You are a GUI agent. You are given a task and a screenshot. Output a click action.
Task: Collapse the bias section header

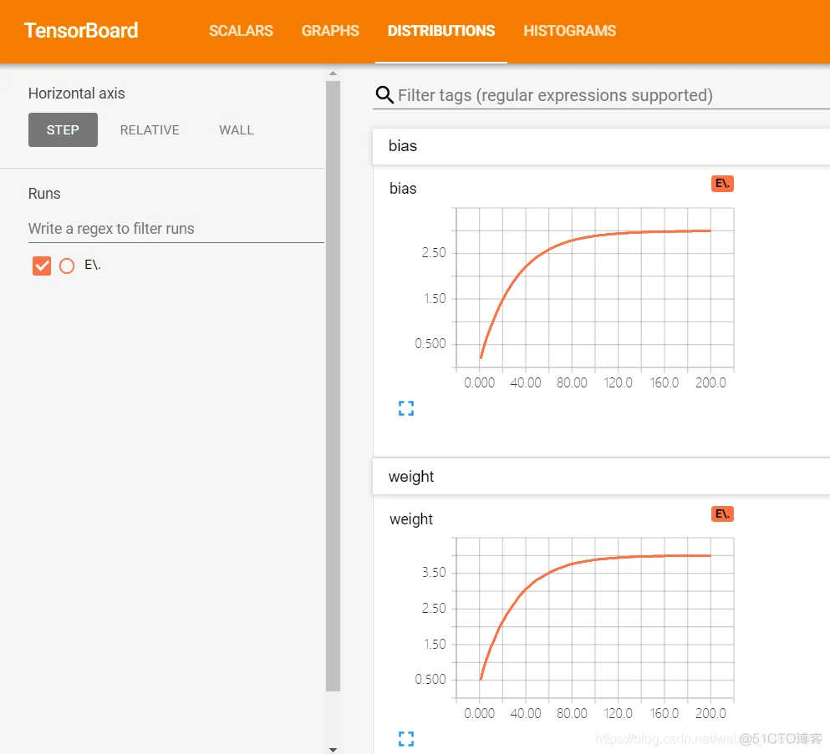[x=601, y=146]
